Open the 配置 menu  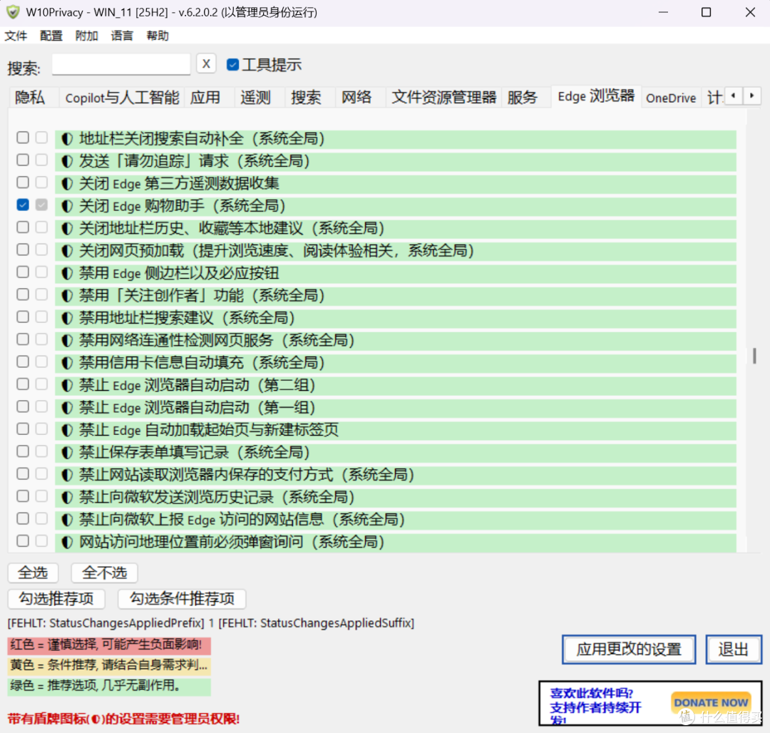point(51,36)
